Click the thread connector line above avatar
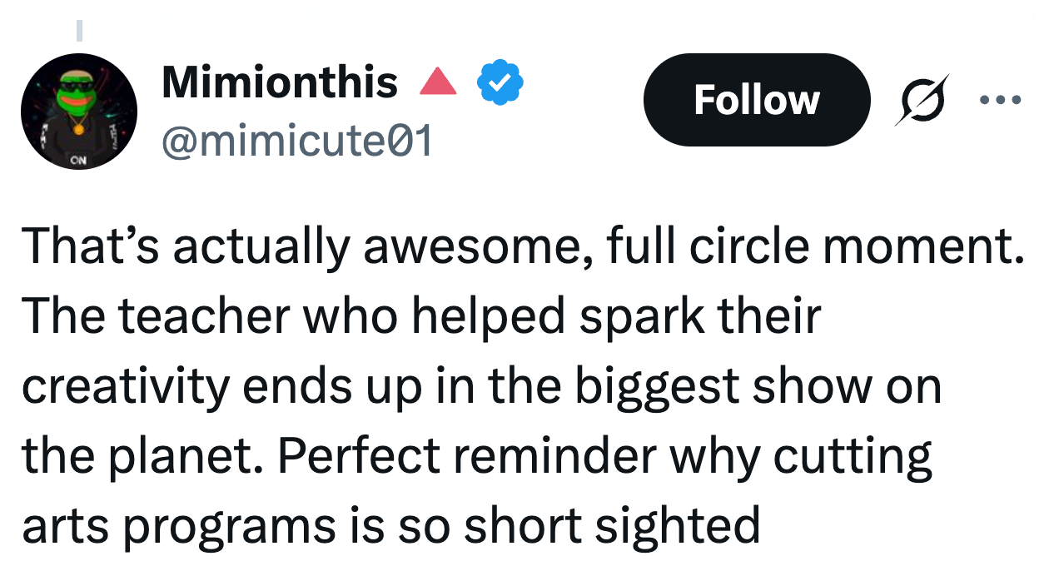 pos(79,30)
